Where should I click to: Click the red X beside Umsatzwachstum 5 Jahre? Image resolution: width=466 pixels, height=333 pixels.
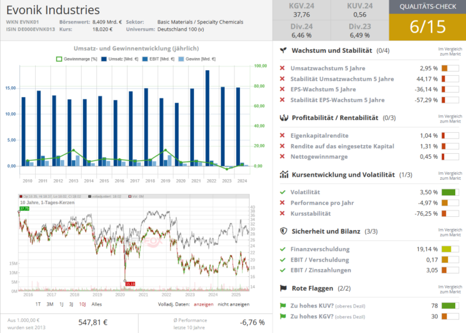(282, 68)
